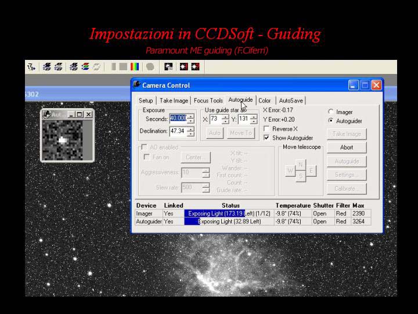
Task: Decrease guide star X with the down arrow
Action: click(225, 121)
